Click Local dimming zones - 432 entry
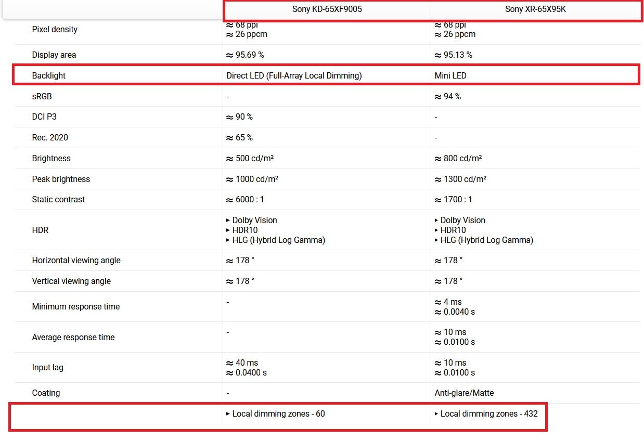 pos(486,413)
